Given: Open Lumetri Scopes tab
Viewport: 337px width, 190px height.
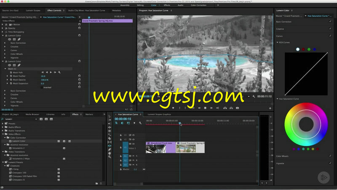Looking at the screenshot, I should 33,10.
